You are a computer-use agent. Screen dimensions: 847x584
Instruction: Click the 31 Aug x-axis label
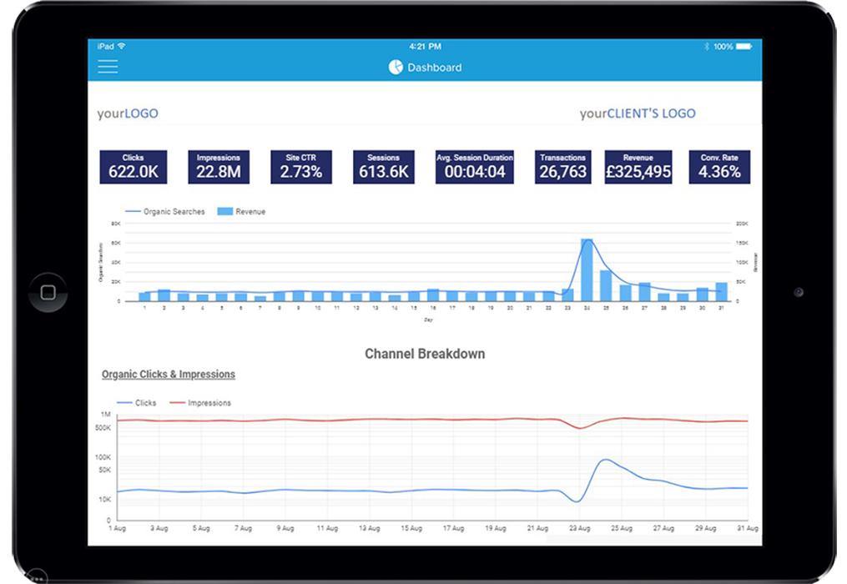click(748, 528)
